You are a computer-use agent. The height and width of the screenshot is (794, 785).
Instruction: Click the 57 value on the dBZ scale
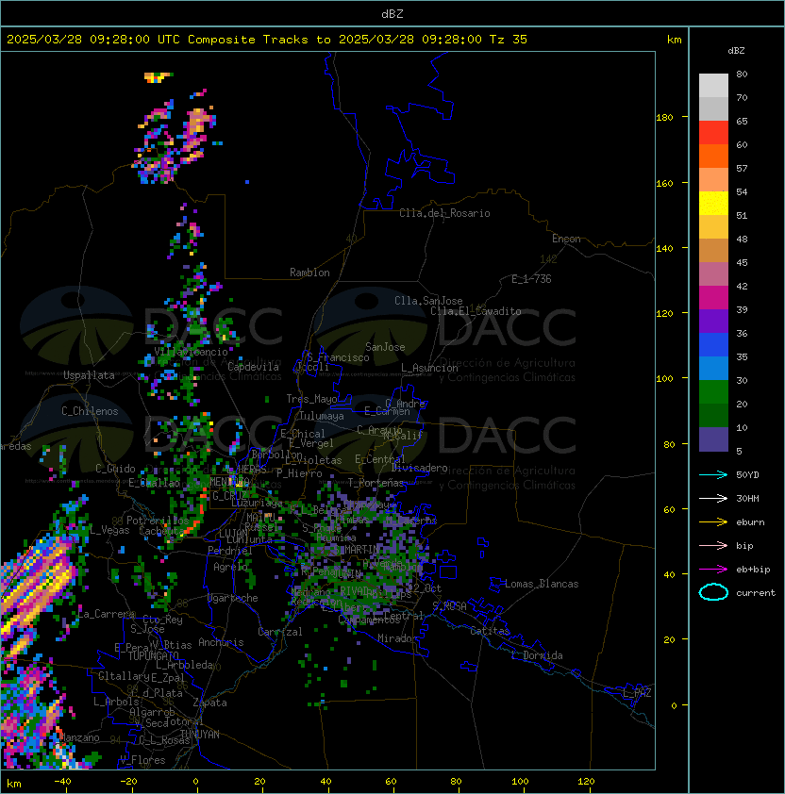pyautogui.click(x=742, y=168)
